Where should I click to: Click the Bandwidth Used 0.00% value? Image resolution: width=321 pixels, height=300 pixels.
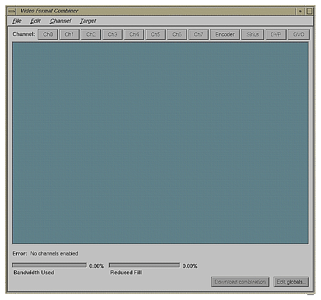point(97,266)
